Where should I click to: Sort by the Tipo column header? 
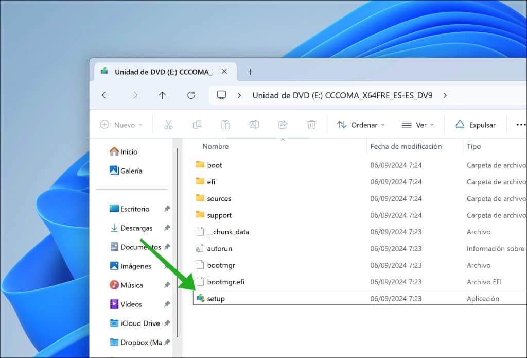click(473, 146)
